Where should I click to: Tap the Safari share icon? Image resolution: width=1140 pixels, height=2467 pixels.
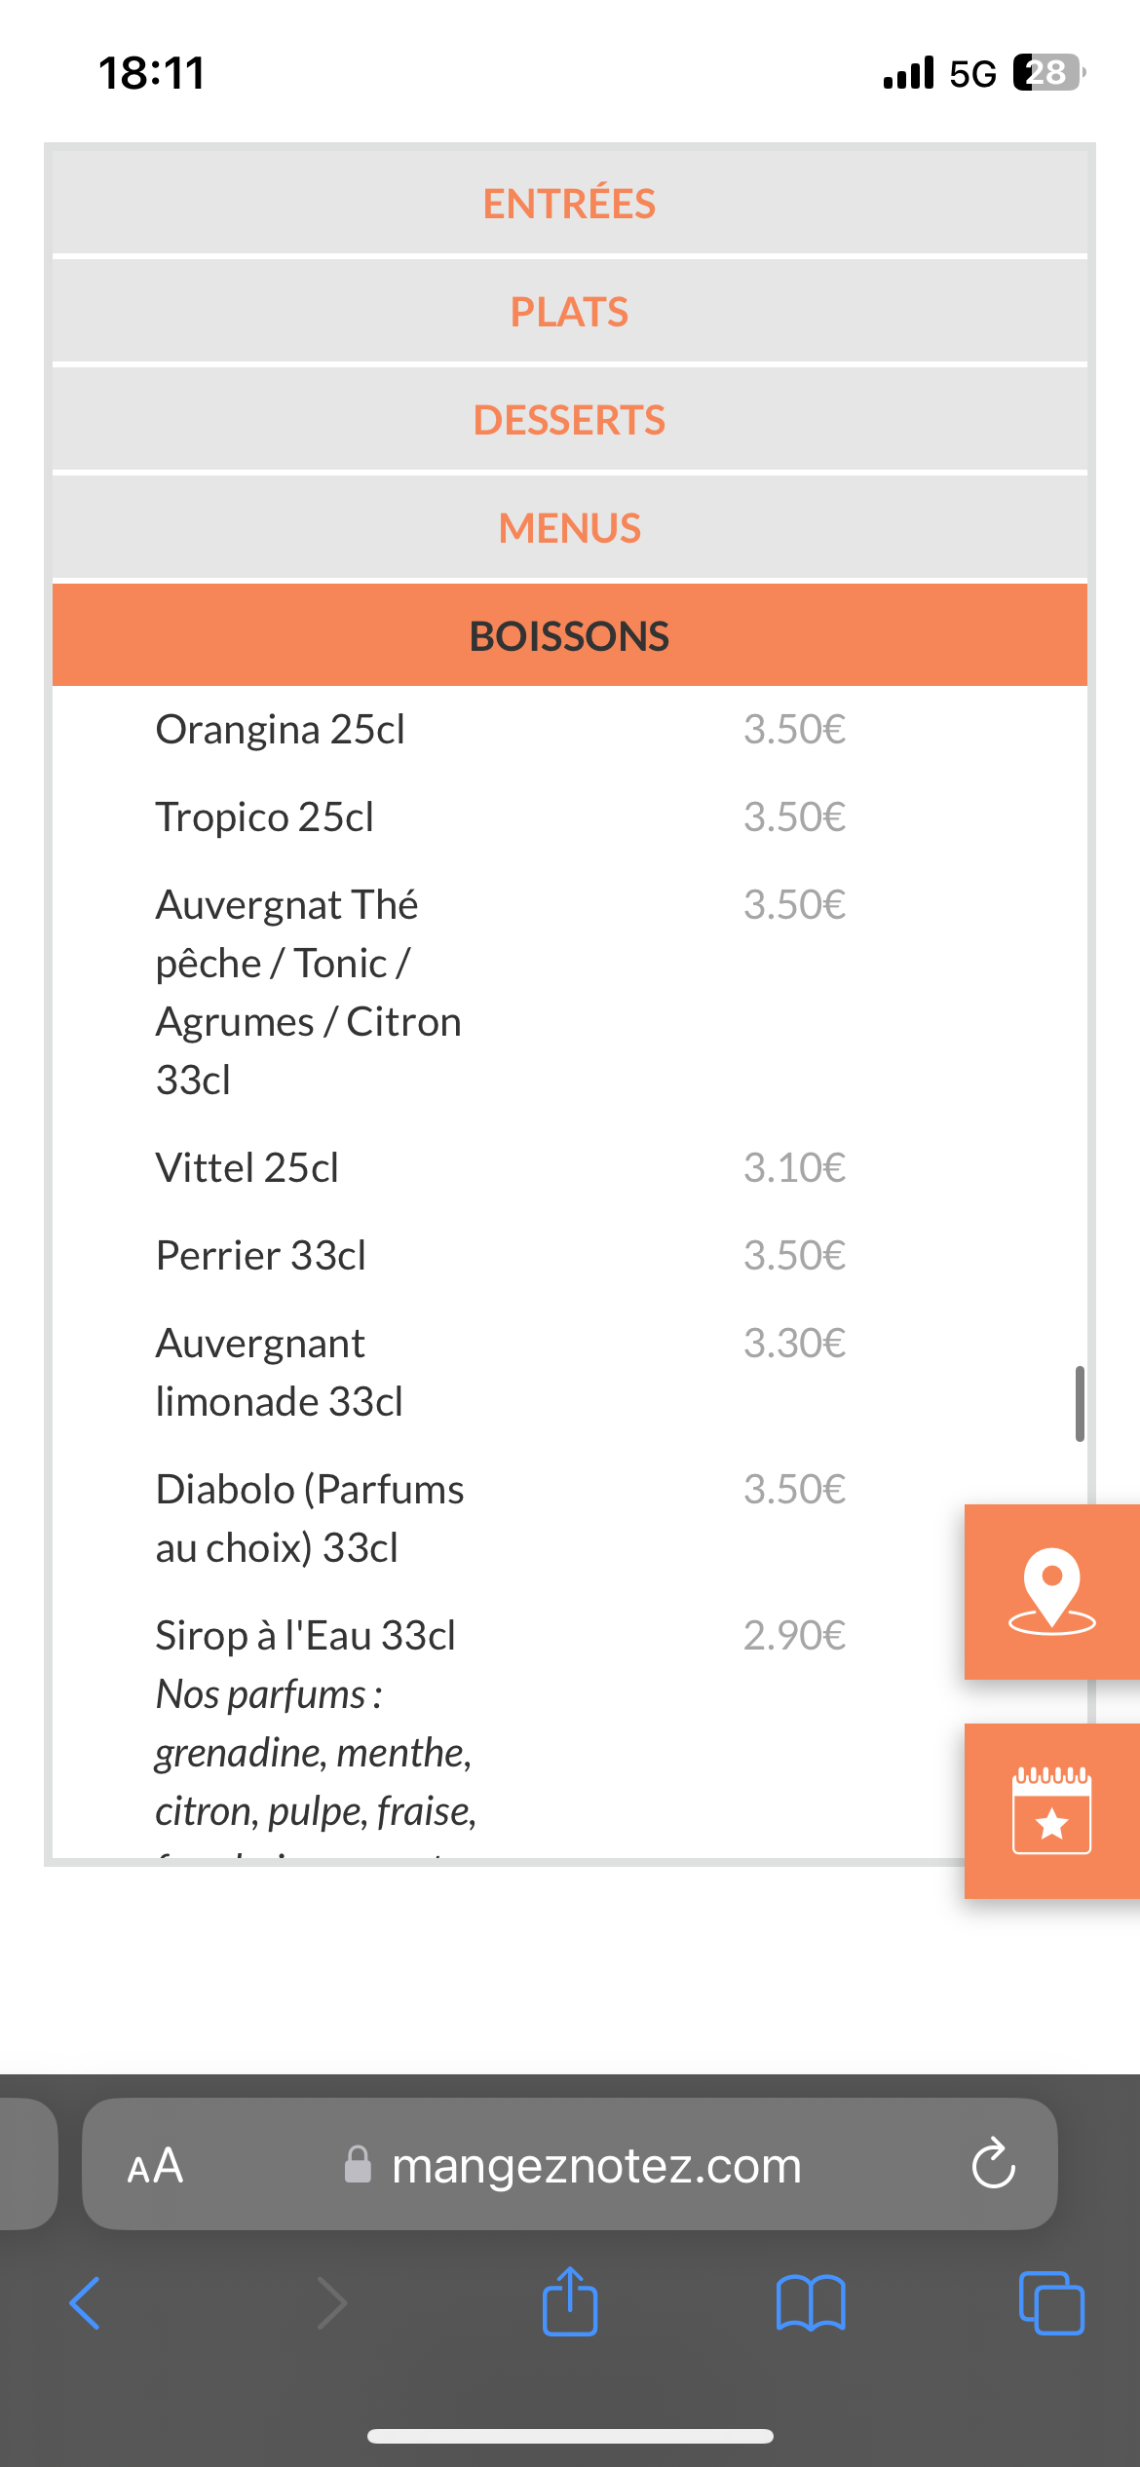click(570, 2302)
